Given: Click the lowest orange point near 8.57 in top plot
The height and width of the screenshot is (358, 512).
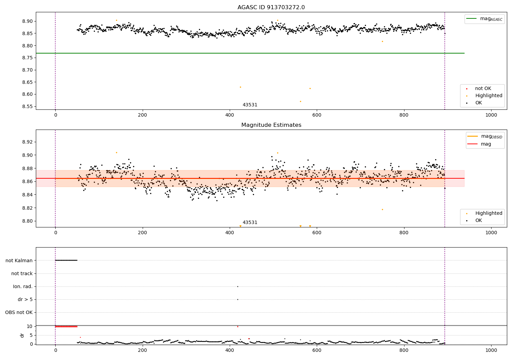Looking at the screenshot, I should click(300, 101).
